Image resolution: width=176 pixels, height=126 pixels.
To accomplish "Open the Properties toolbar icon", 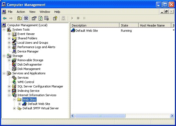I will 34,18.
